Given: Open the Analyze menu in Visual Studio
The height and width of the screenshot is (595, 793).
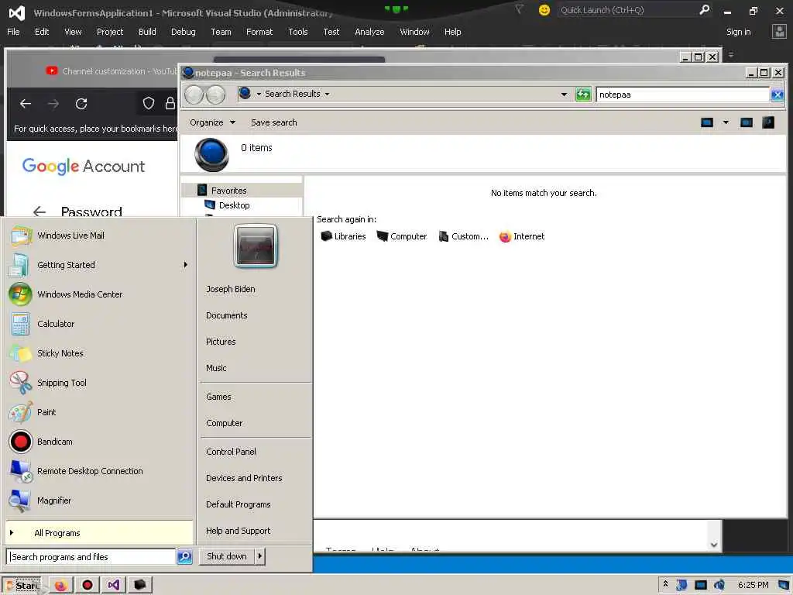Looking at the screenshot, I should point(369,32).
